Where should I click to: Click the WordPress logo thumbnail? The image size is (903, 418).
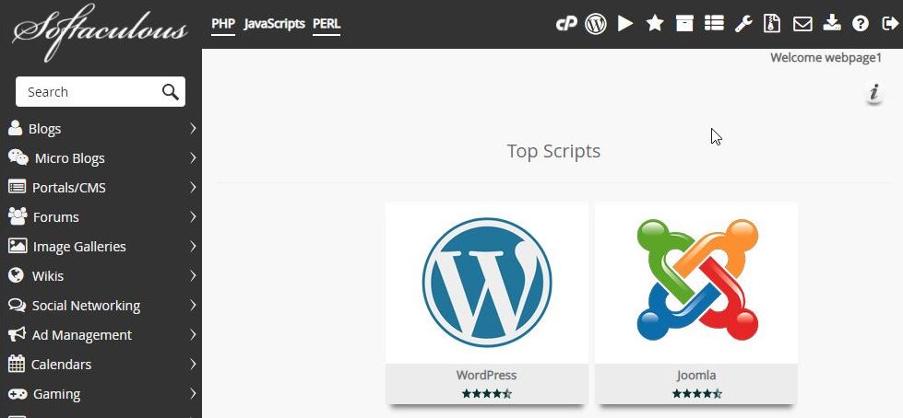pos(487,283)
